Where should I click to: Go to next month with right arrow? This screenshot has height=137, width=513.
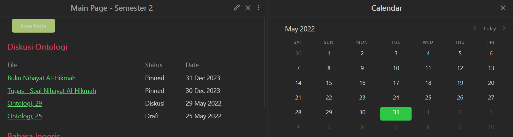click(504, 28)
